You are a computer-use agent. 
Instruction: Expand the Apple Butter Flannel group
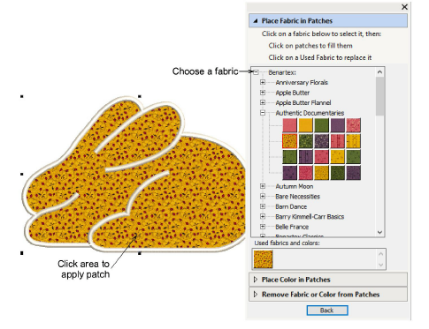(x=263, y=102)
